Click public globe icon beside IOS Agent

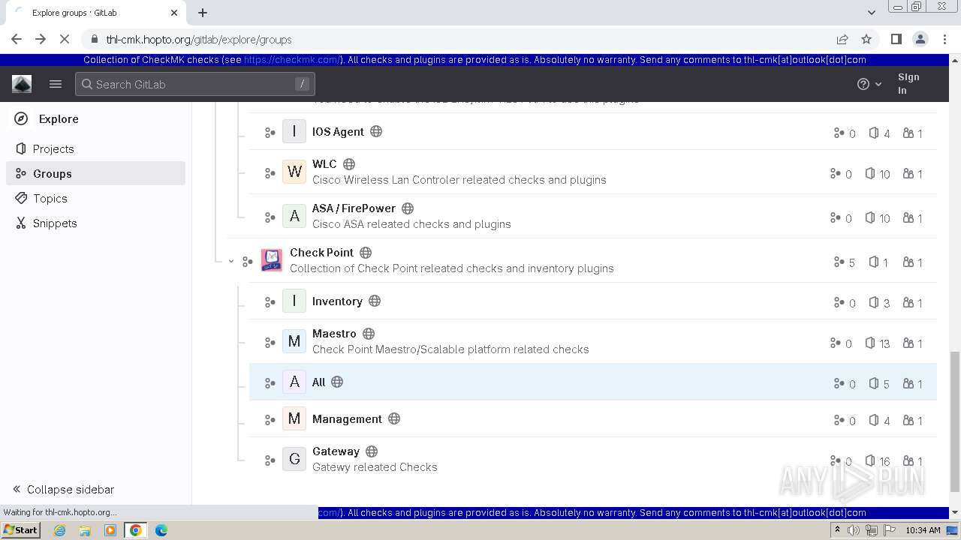[x=376, y=131]
